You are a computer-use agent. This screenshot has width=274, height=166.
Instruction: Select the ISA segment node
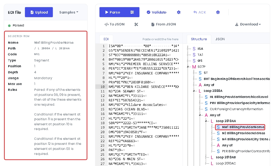pos(200,49)
